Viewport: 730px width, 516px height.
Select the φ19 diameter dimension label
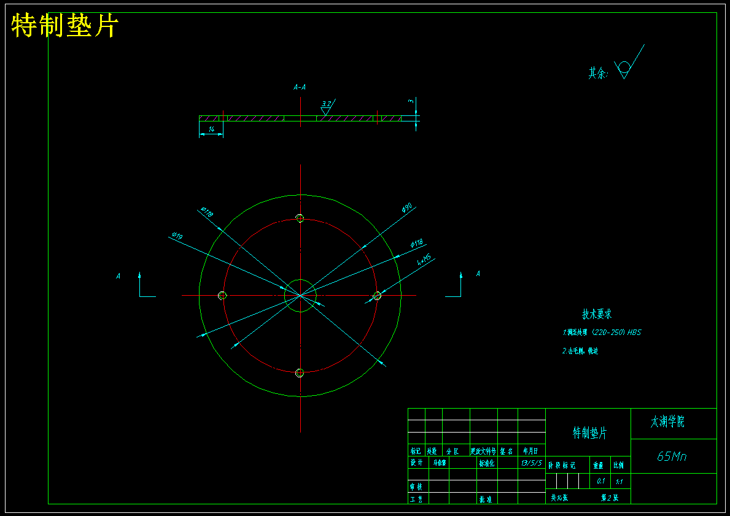177,236
